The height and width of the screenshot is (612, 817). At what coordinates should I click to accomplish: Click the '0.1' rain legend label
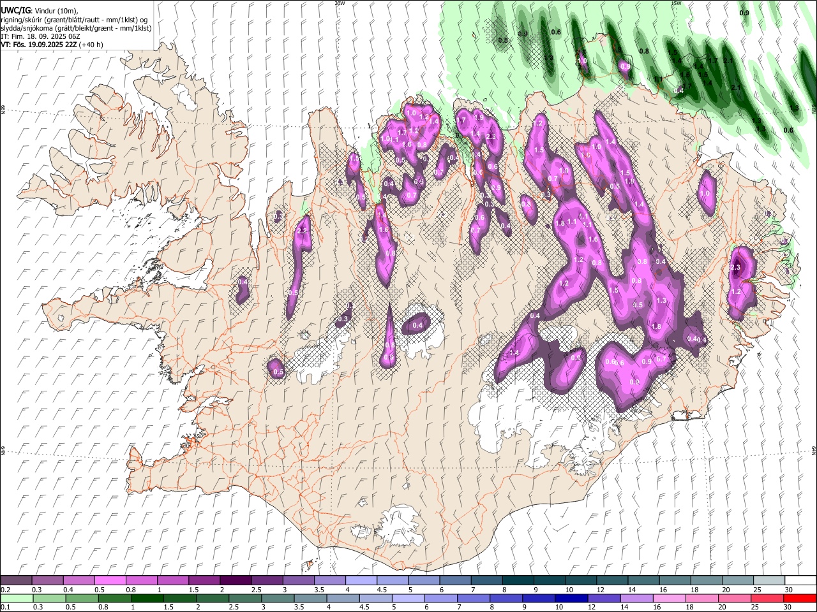5,608
